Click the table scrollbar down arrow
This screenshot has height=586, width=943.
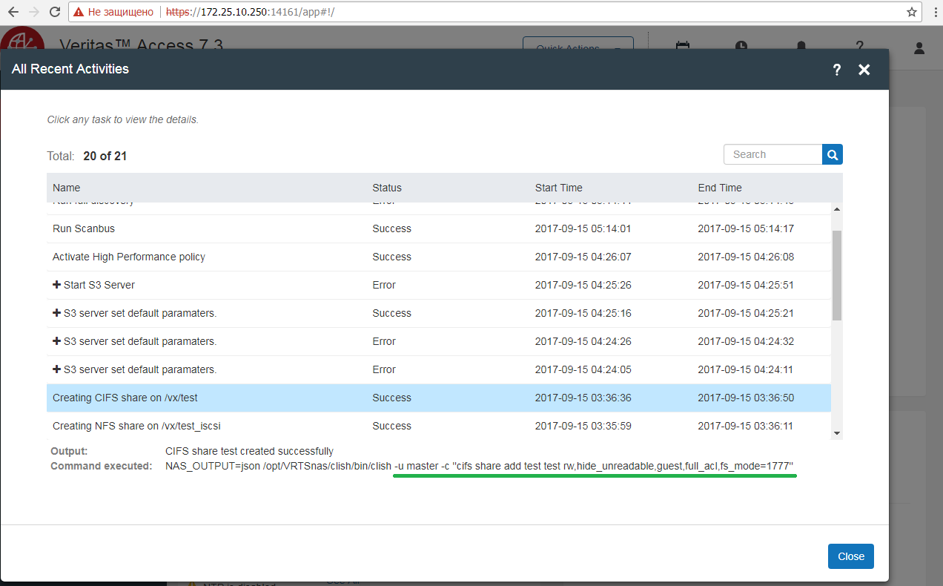click(x=837, y=432)
